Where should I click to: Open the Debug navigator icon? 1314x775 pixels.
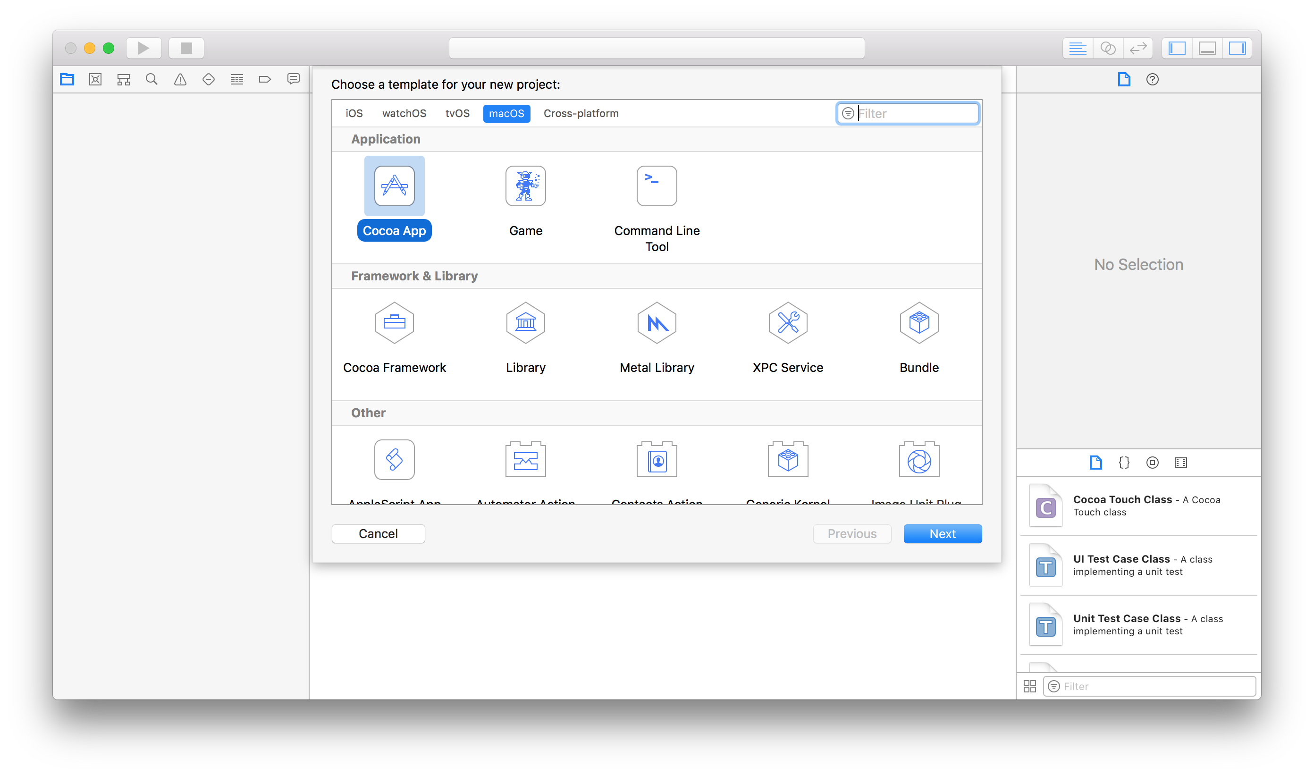pyautogui.click(x=237, y=79)
